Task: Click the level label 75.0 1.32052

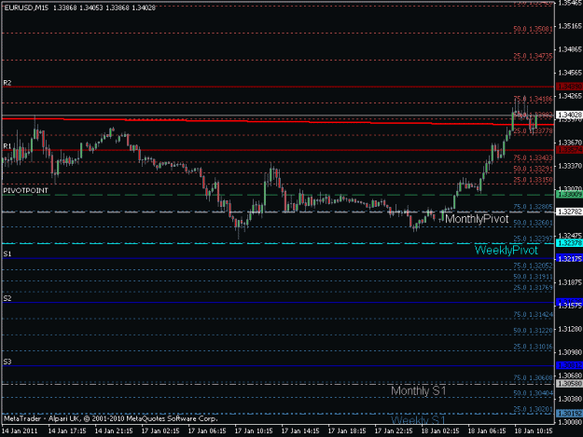Action: coord(533,266)
